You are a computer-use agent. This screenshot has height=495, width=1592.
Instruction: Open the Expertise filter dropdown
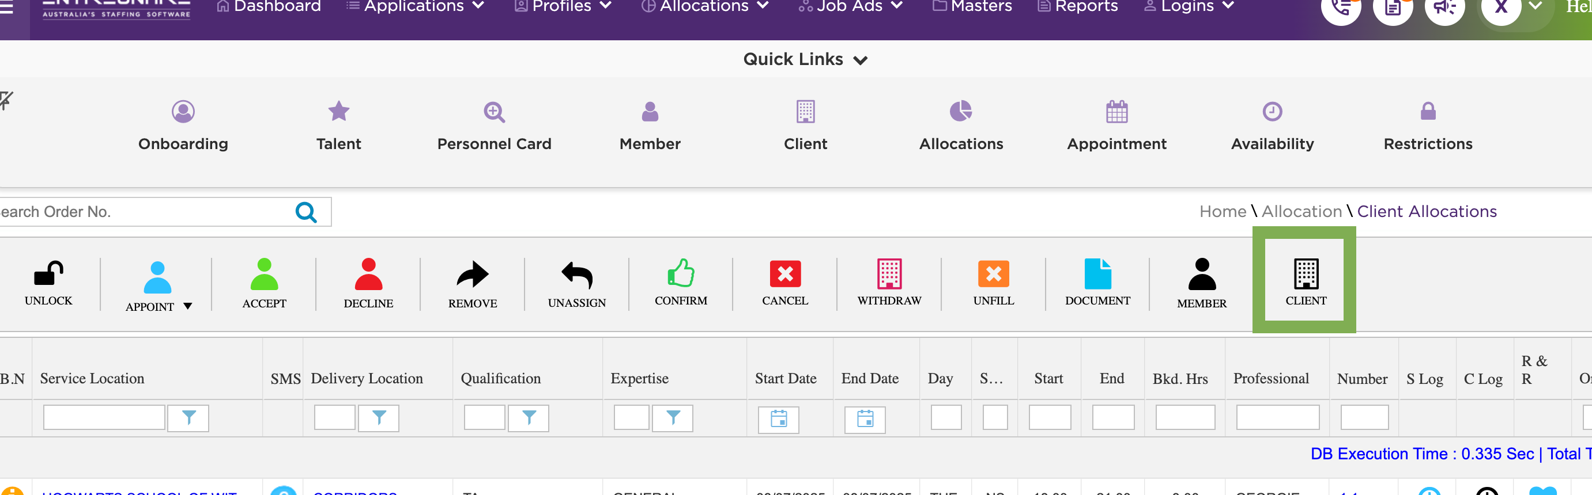click(673, 418)
